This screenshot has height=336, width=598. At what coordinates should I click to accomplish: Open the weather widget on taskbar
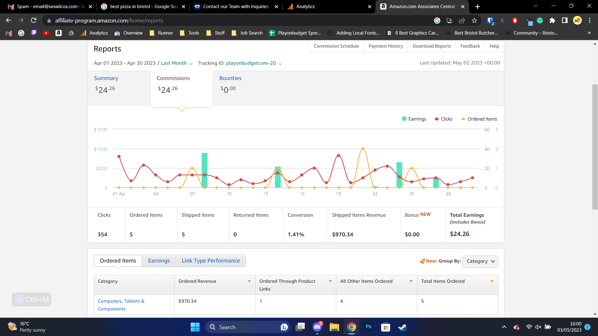(27, 327)
